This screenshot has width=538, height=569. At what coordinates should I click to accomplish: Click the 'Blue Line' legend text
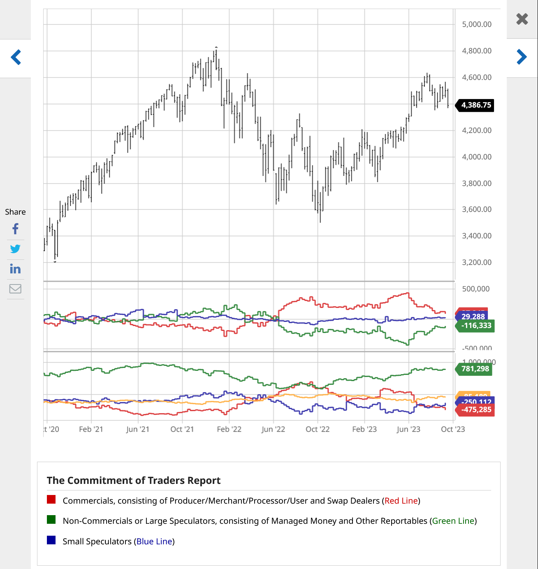click(x=154, y=541)
